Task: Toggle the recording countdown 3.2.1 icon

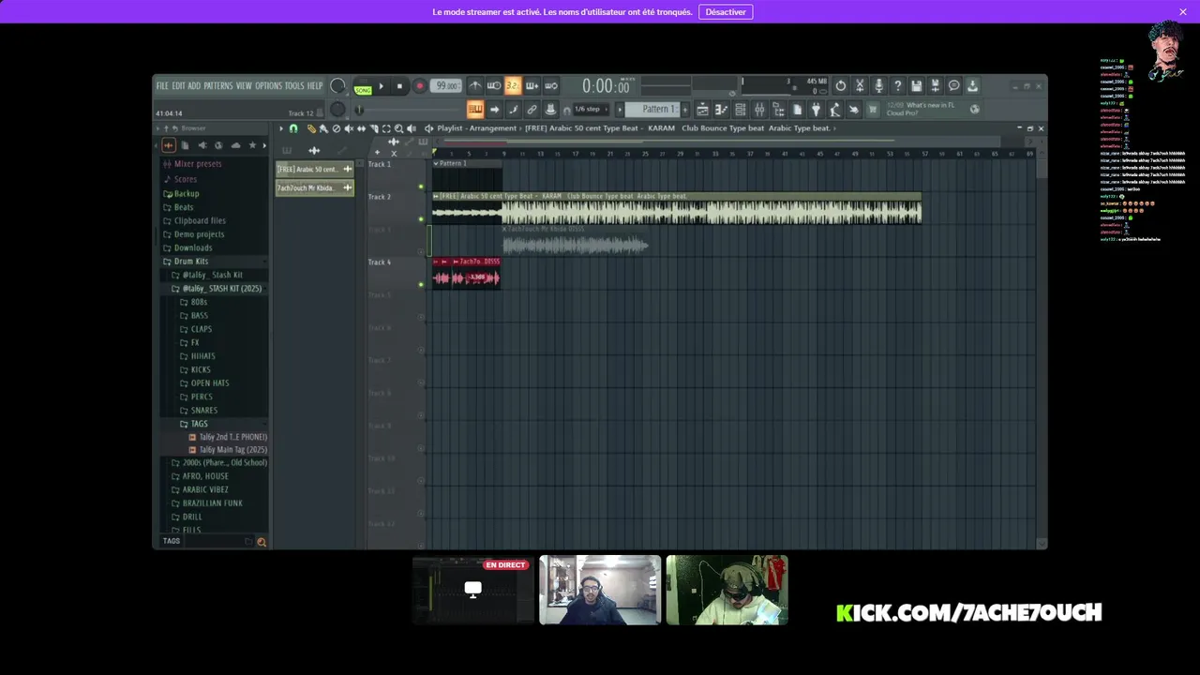Action: pos(513,85)
